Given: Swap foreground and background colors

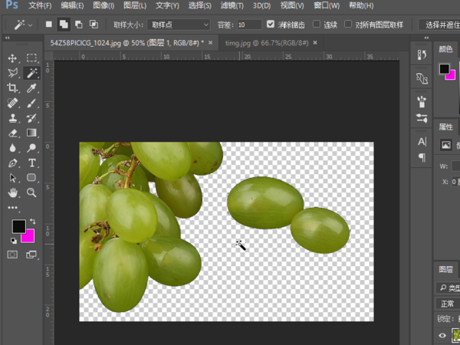Looking at the screenshot, I should point(32,222).
